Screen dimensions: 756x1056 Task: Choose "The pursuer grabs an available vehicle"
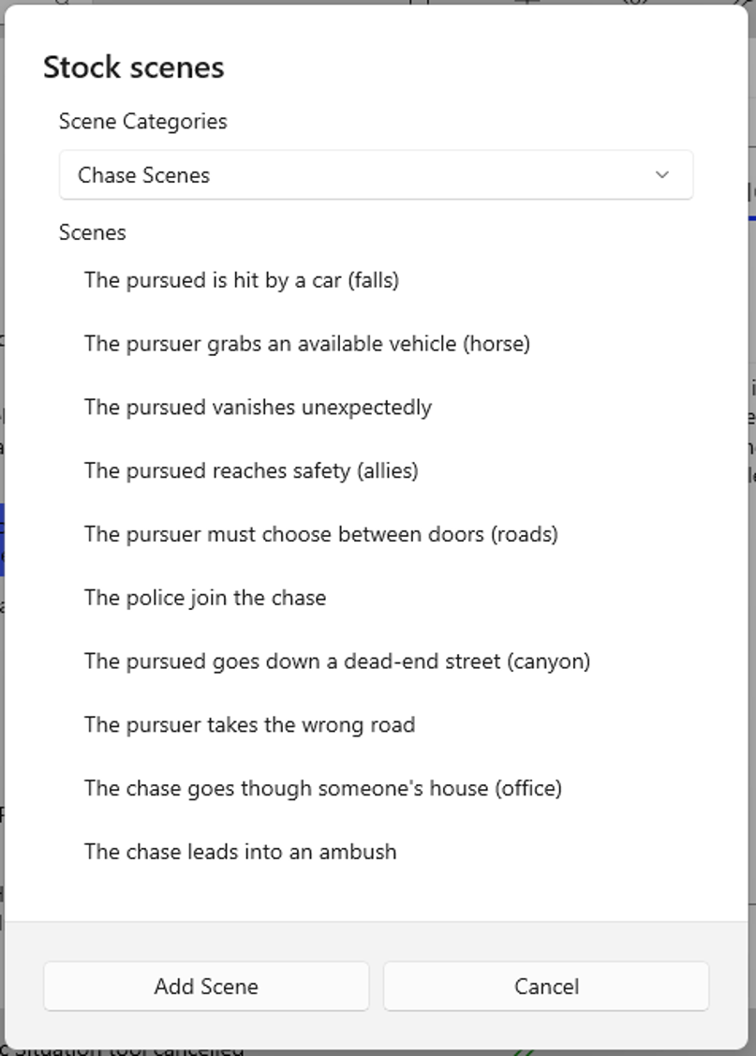tap(306, 344)
